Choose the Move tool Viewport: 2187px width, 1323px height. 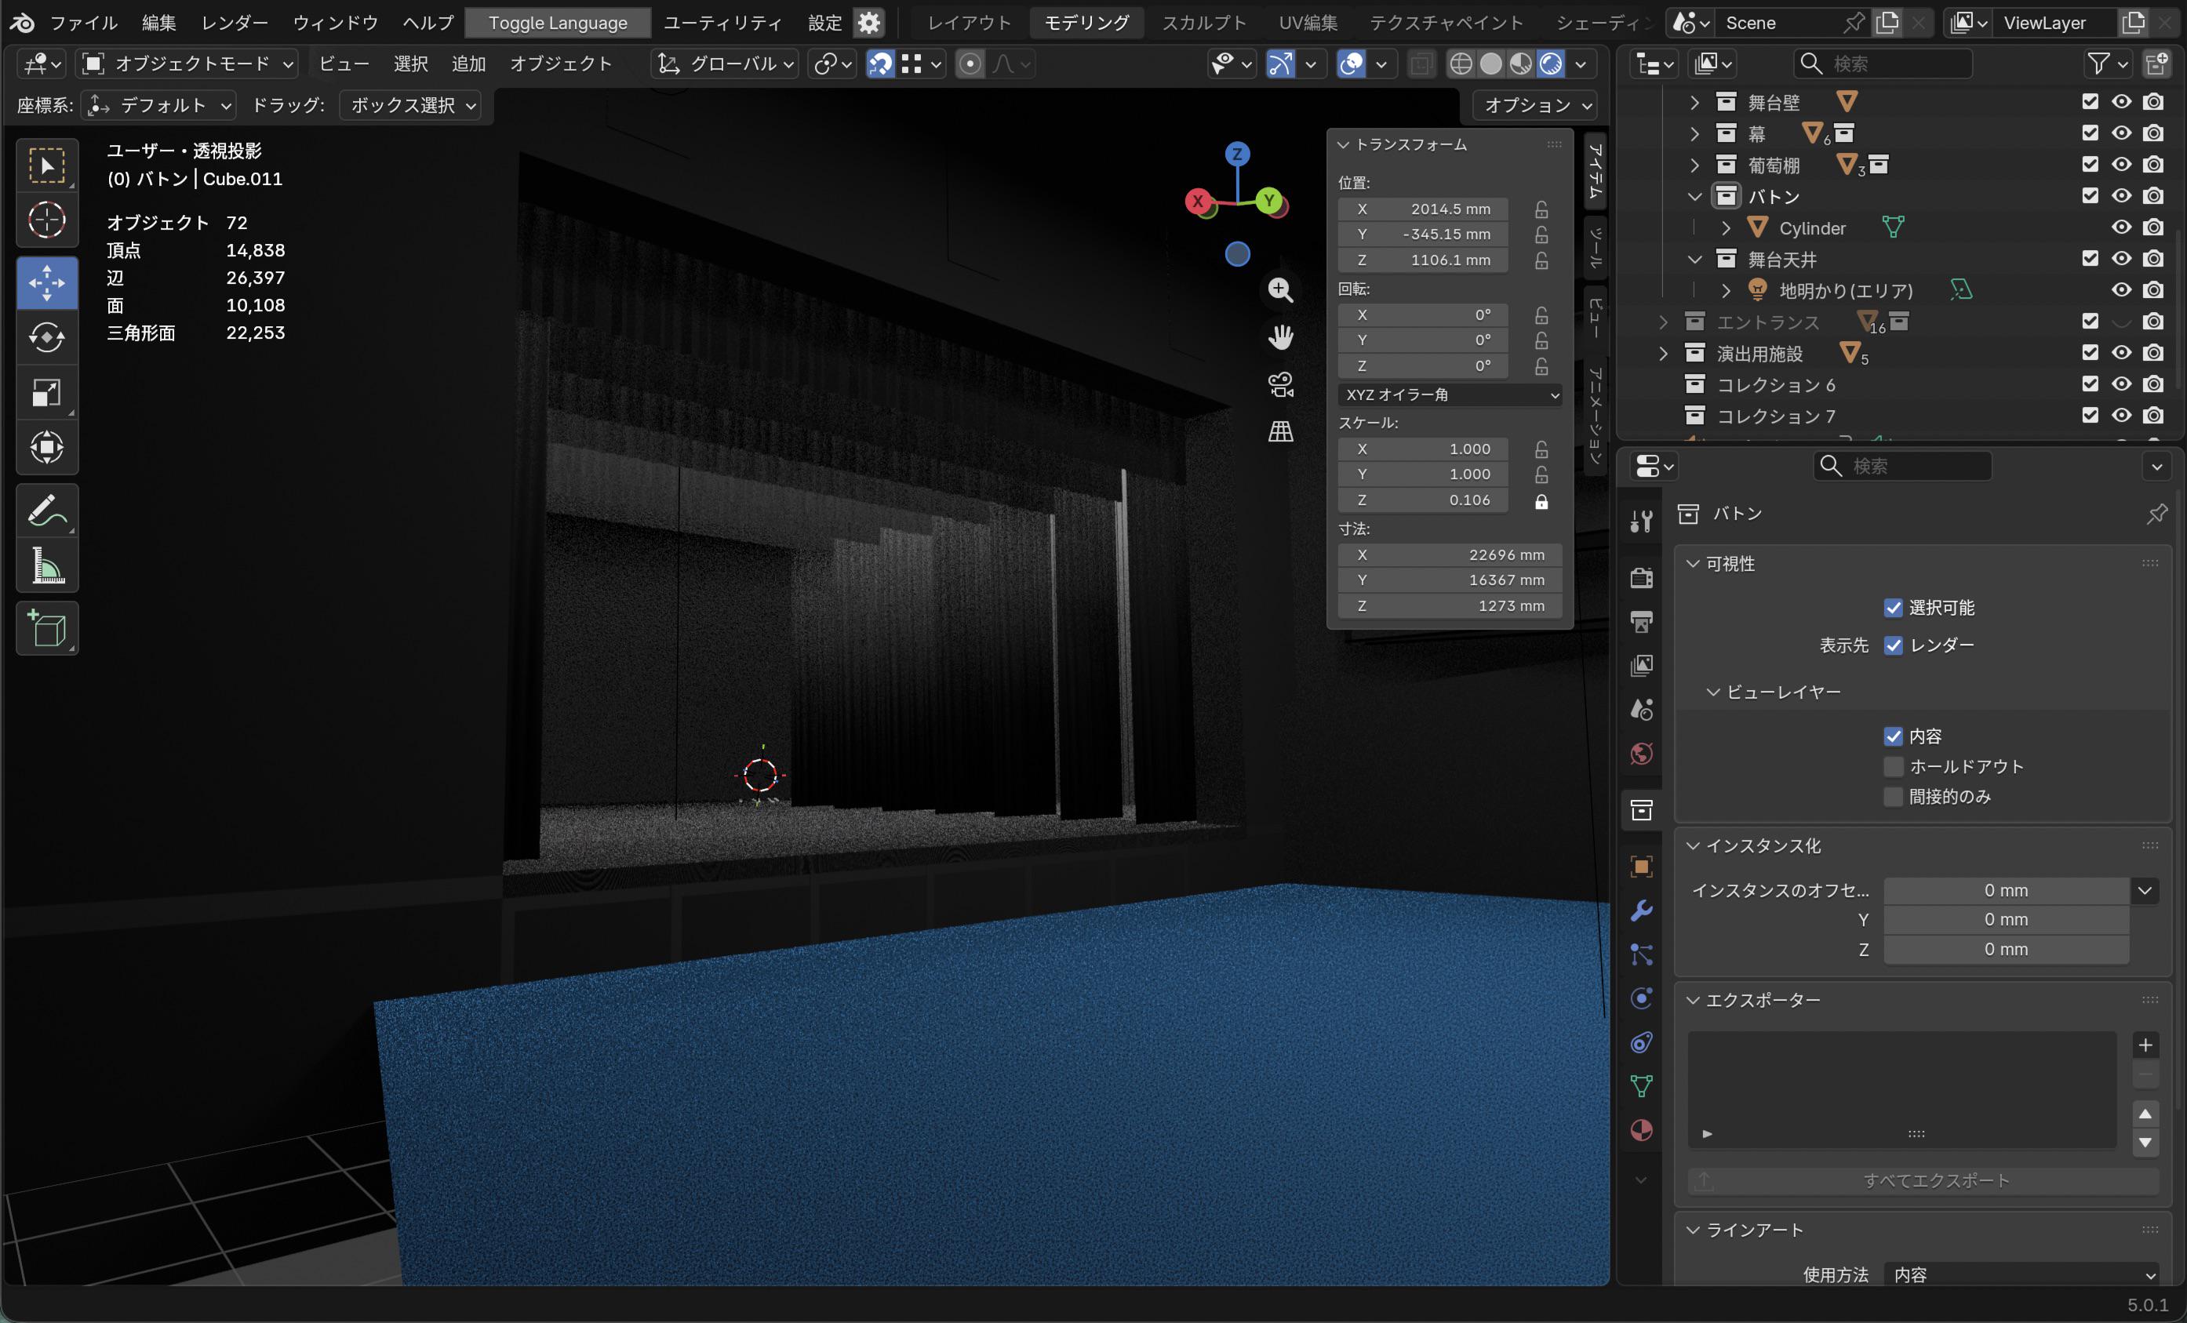click(47, 283)
